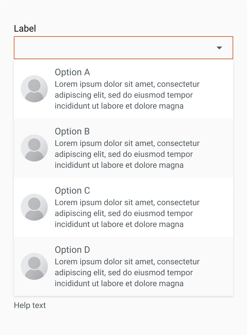The height and width of the screenshot is (335, 247).
Task: Click the Lorem ipsum description under Option B
Action: pos(127,154)
